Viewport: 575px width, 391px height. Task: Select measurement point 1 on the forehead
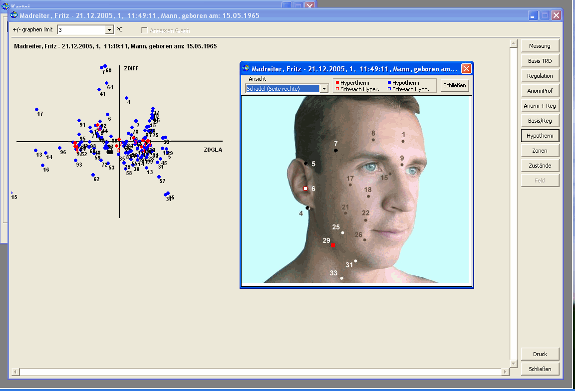point(403,141)
